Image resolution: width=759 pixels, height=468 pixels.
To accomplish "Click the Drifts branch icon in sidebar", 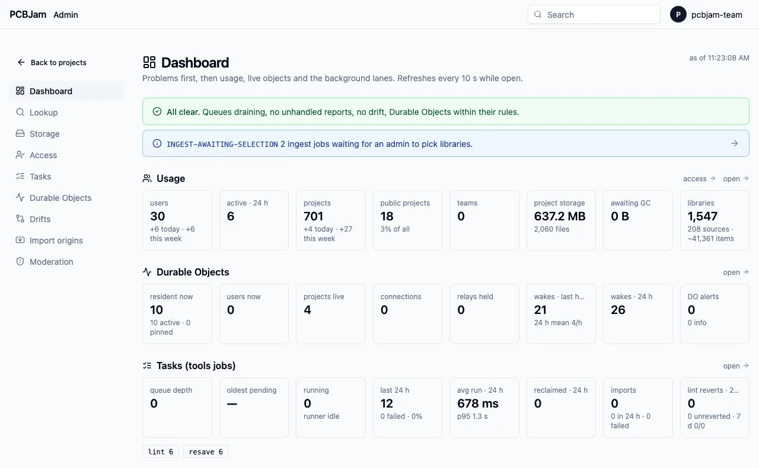I will point(20,219).
